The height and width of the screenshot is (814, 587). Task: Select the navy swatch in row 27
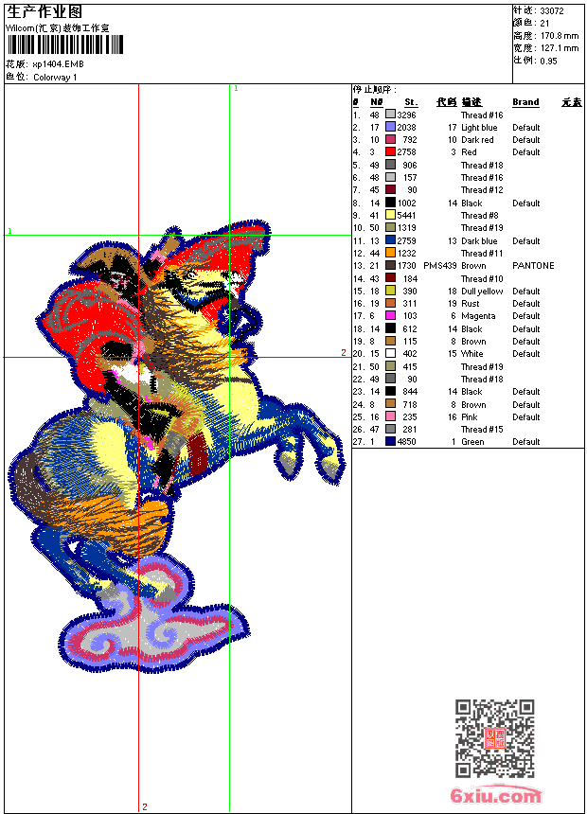pos(390,442)
